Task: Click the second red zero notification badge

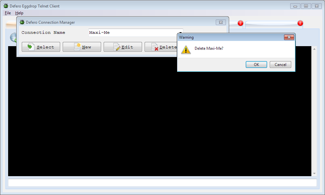Action: pyautogui.click(x=300, y=23)
